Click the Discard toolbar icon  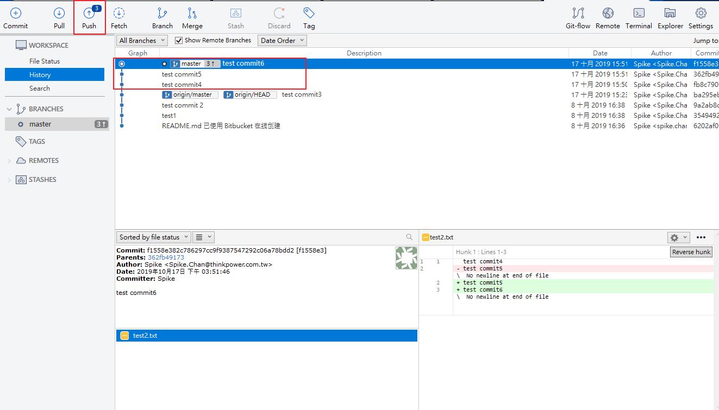point(279,18)
